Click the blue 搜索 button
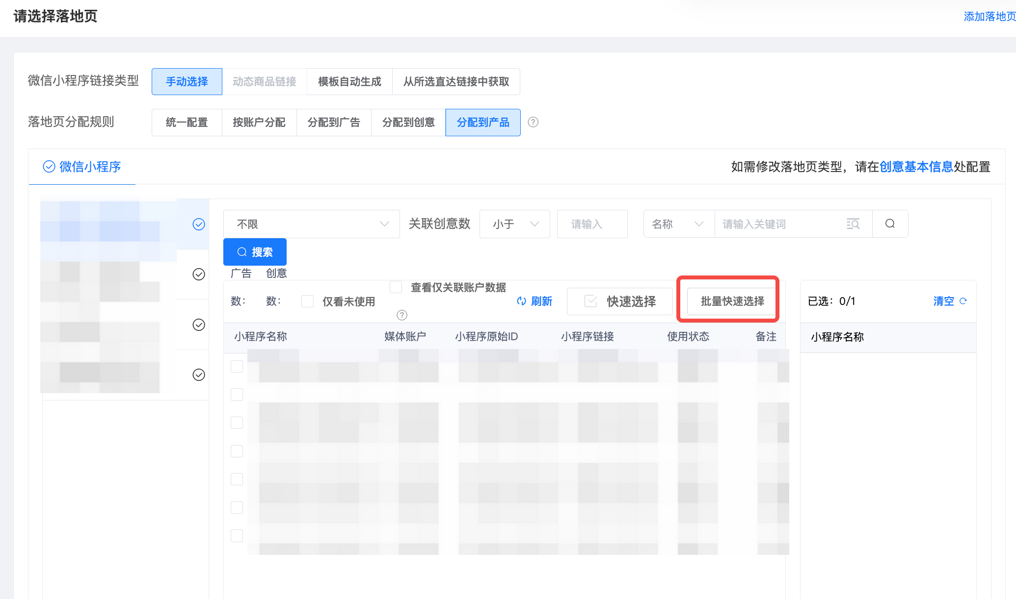 pos(255,252)
